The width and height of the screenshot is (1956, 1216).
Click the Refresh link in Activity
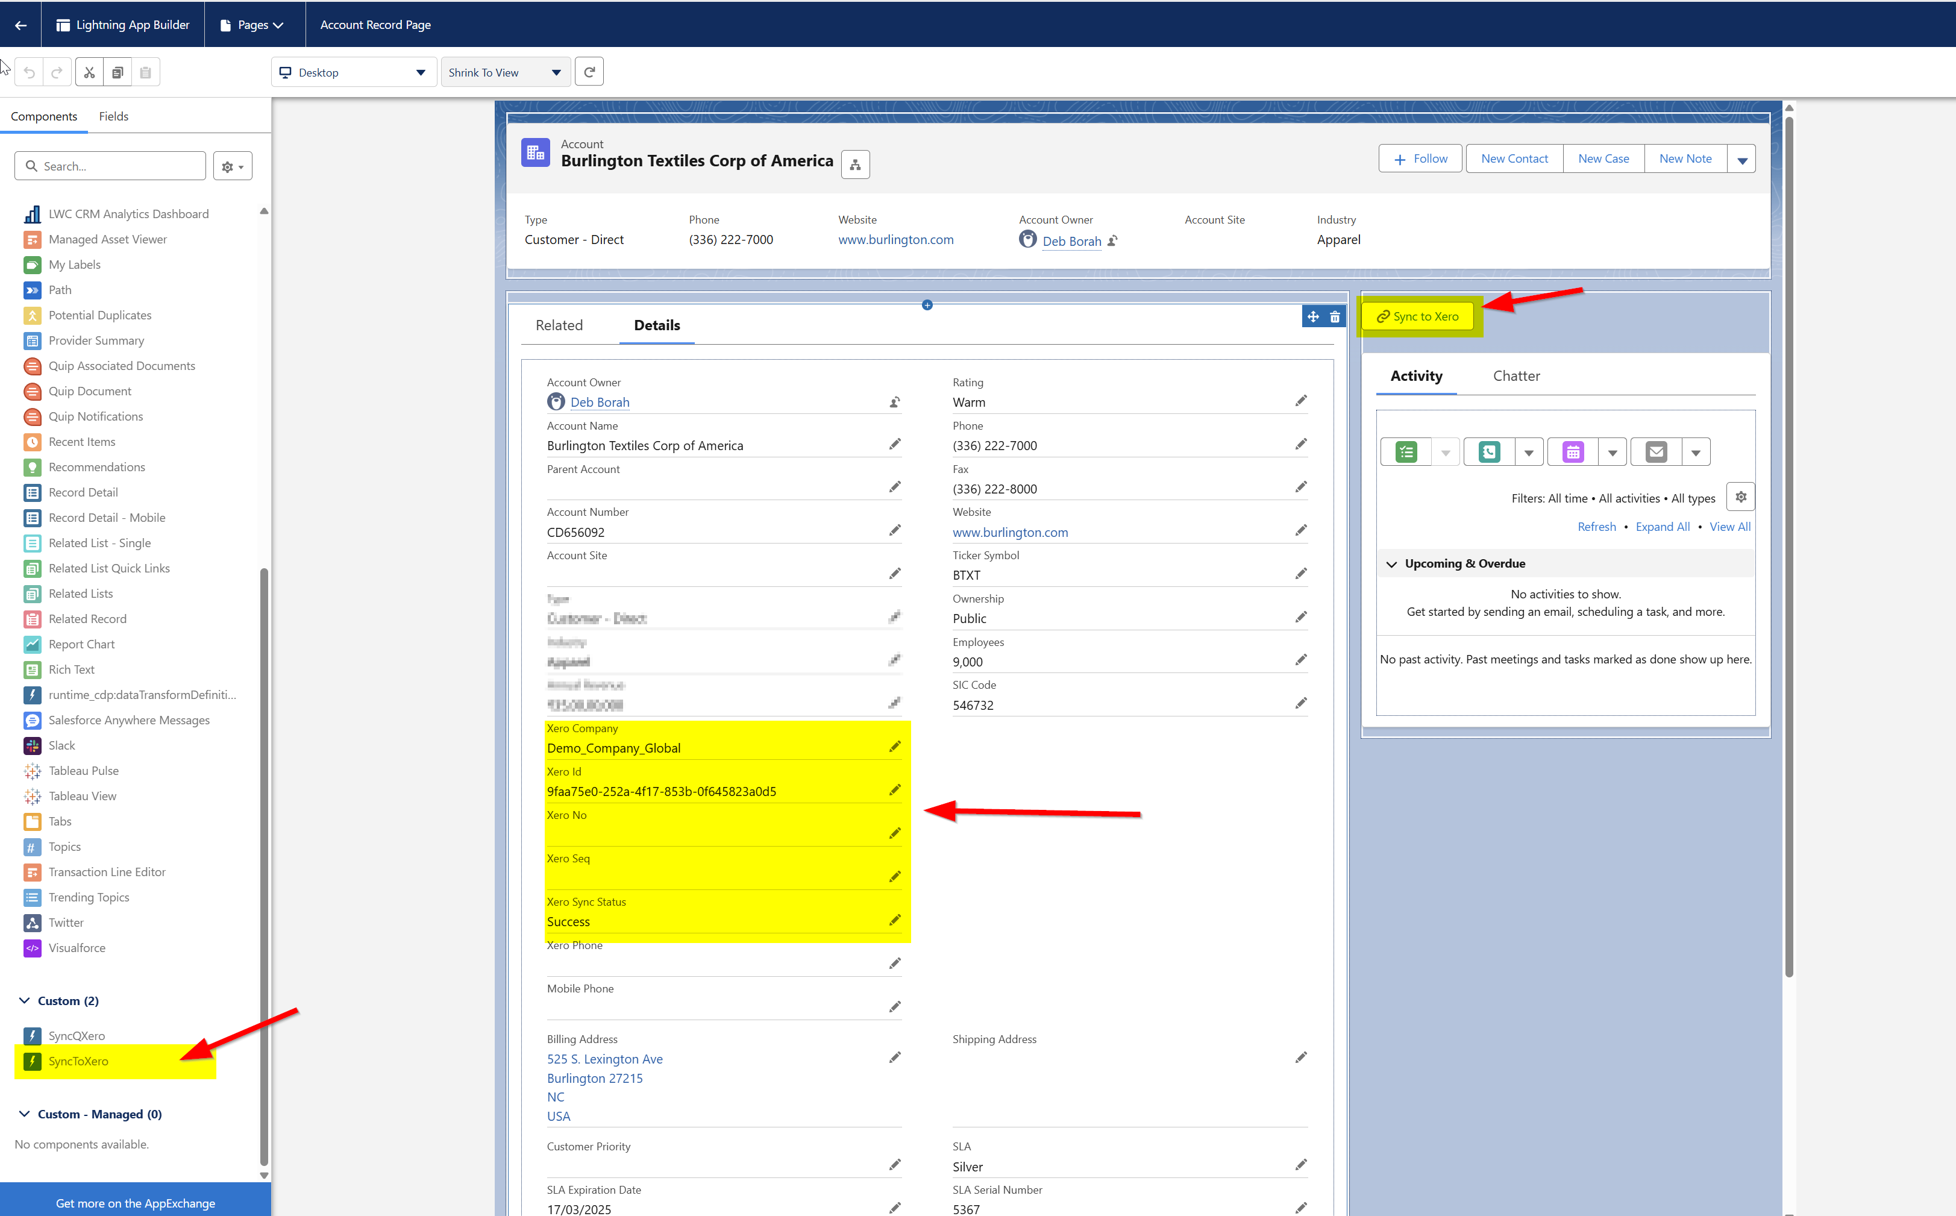tap(1596, 527)
